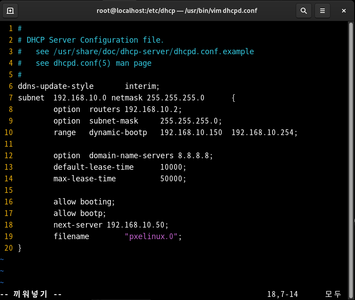Click line number 15

point(8,190)
